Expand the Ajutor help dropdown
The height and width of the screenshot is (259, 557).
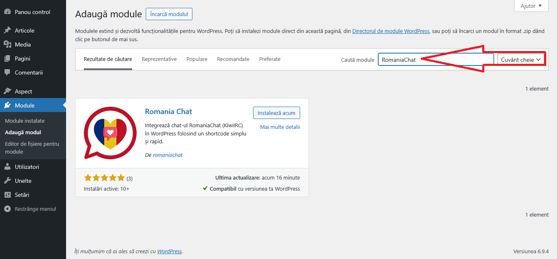(531, 6)
